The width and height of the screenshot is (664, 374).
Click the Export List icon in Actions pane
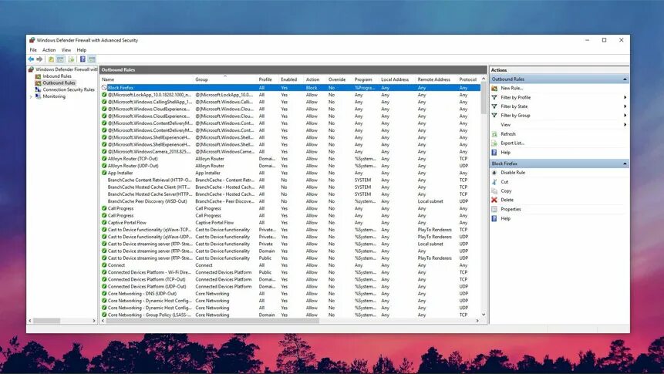[x=494, y=143]
